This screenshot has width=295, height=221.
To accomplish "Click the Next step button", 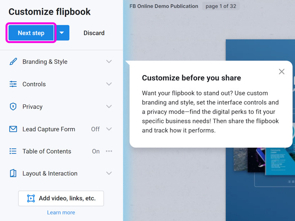I will coord(31,33).
